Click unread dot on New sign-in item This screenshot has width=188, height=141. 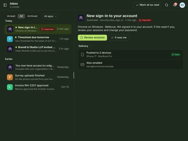coord(16,27)
